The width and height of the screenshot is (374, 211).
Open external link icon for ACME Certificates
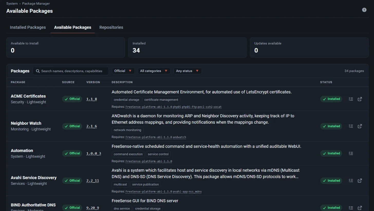(360, 99)
